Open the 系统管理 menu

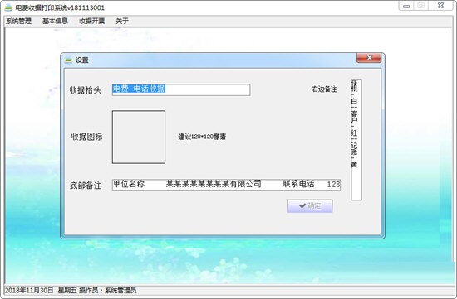(18, 21)
